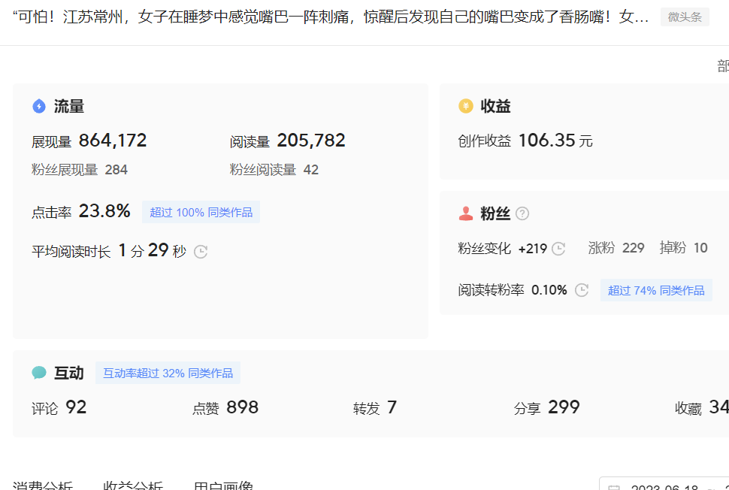Viewport: 729px width, 490px height.
Task: Open the 用户画像 tab
Action: click(223, 485)
